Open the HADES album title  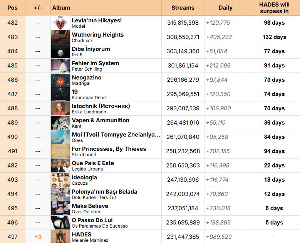(82, 235)
